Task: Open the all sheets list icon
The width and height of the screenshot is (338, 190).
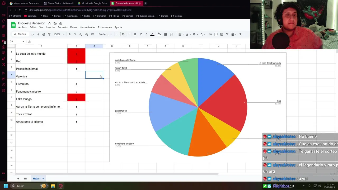Action: (25, 179)
